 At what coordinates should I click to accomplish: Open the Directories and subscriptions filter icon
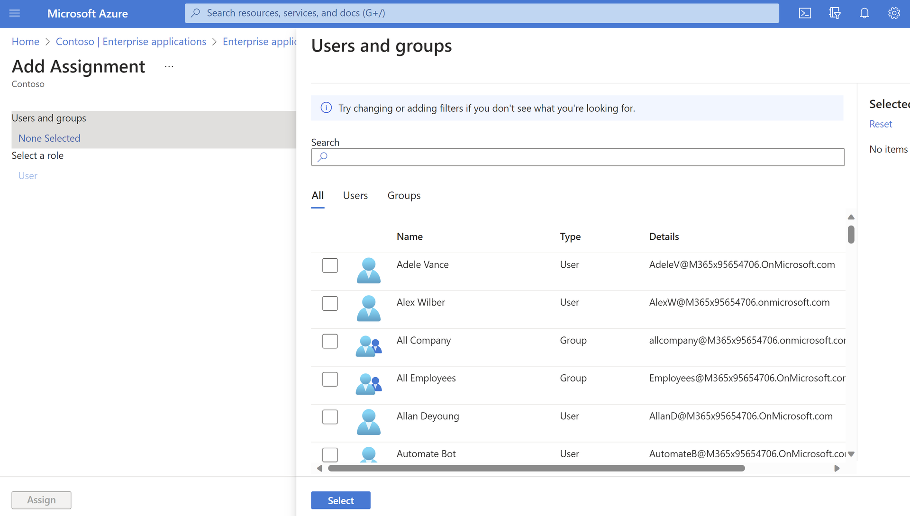pos(835,13)
